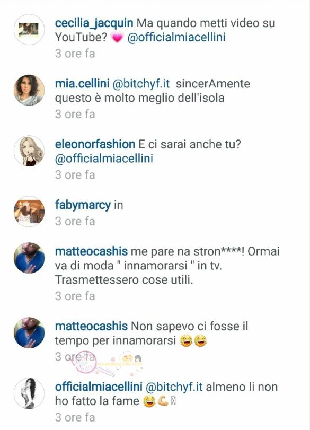Open the fabymarcy username link

point(83,205)
